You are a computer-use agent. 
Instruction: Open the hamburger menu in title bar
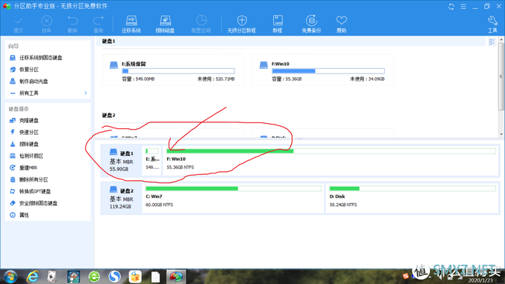pos(463,7)
